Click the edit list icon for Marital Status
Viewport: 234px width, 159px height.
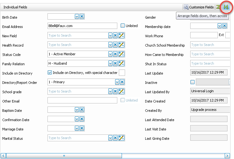[121, 138]
